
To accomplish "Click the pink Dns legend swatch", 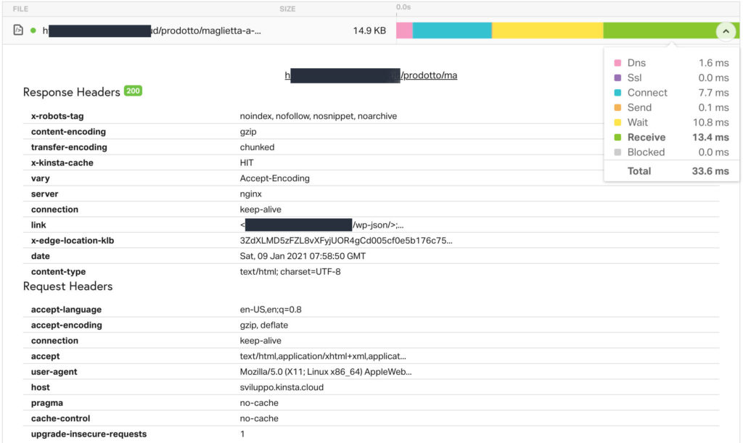I will click(x=617, y=62).
